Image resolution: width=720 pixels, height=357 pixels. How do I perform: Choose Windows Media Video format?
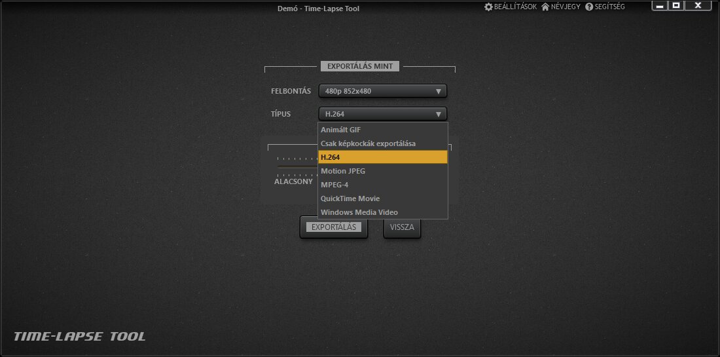coord(382,212)
